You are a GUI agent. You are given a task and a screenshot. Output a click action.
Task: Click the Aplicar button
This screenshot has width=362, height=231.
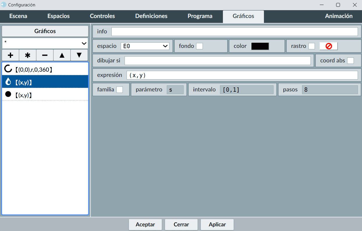217,225
